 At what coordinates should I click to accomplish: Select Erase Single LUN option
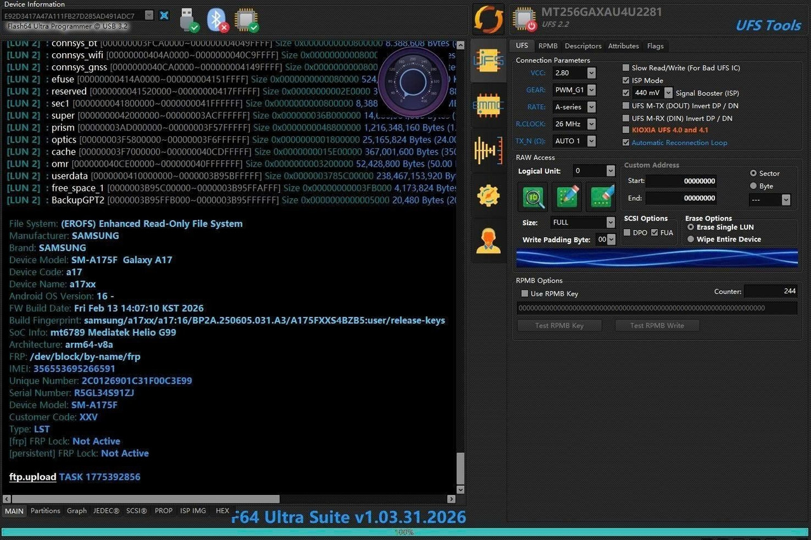point(691,227)
